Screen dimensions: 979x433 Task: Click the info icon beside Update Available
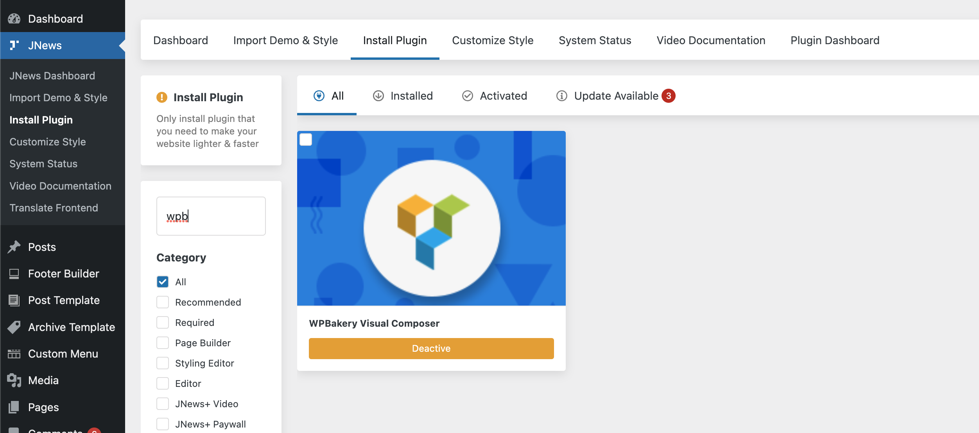coord(562,96)
